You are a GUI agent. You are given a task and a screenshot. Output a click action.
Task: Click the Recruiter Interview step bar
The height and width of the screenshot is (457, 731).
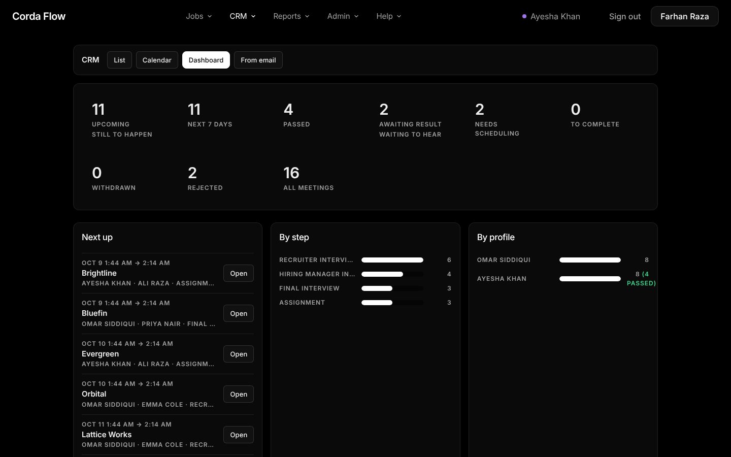[392, 260]
